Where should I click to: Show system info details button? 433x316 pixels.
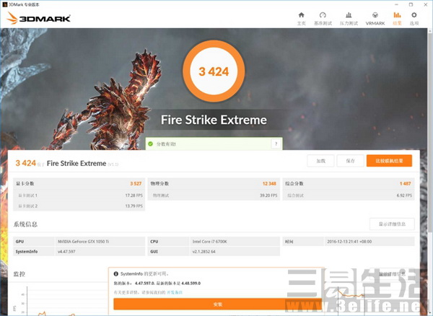pyautogui.click(x=392, y=224)
